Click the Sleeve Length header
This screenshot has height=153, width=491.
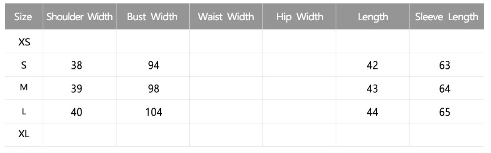[446, 17]
